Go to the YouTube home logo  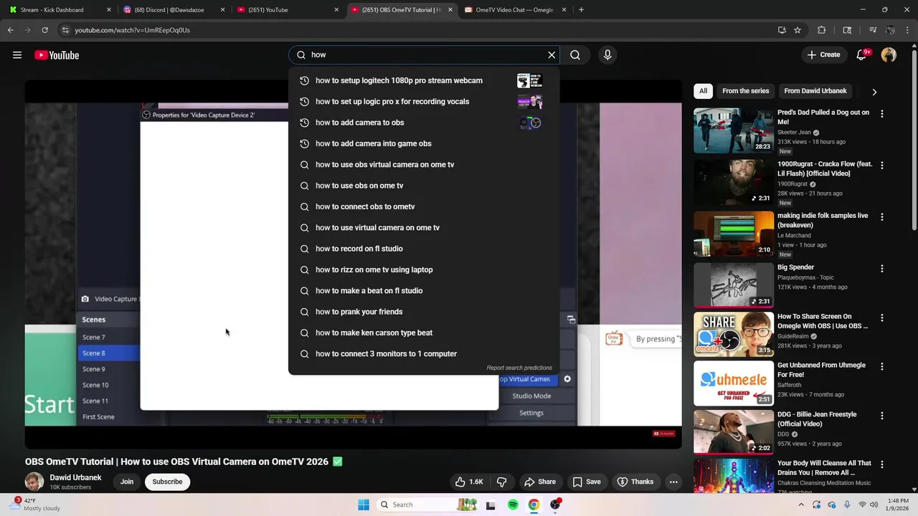coord(57,55)
